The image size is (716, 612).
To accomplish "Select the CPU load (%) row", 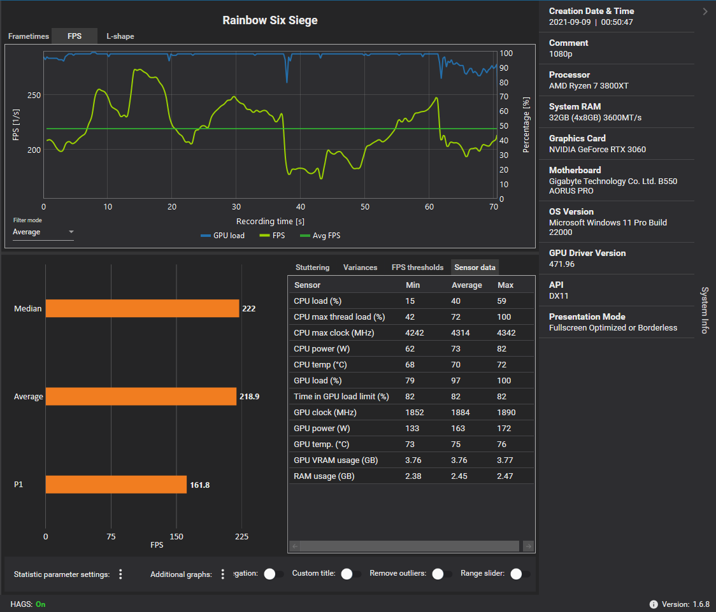I will point(412,301).
